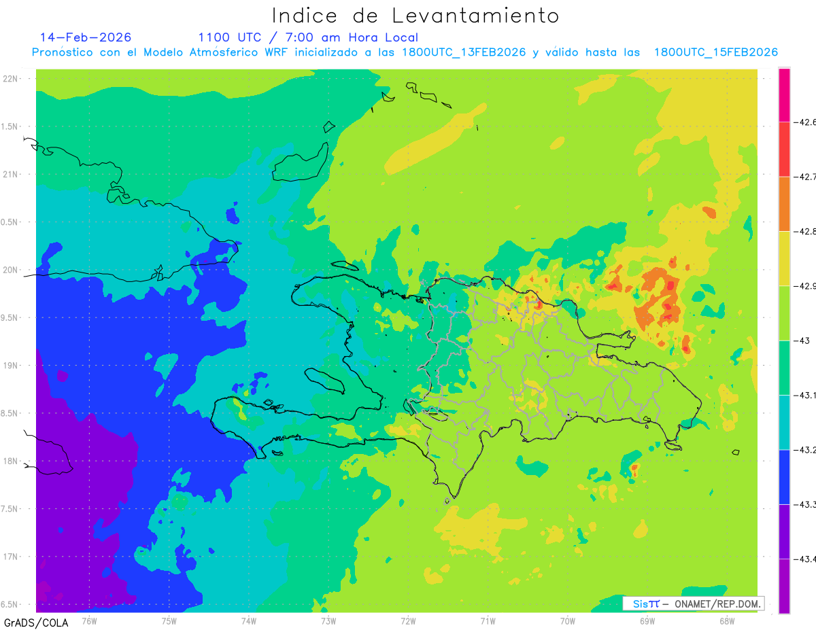
Task: Click the axis label reading "9.5N"
Action: 10,318
